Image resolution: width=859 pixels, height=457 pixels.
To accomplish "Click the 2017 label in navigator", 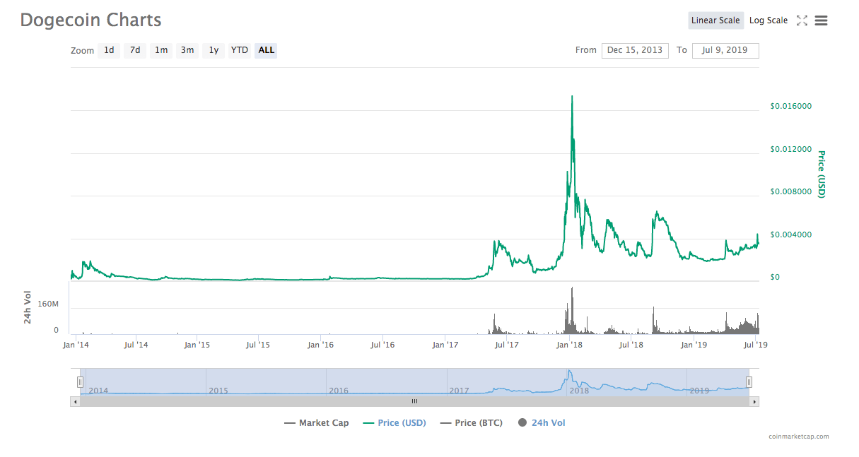I will 460,391.
